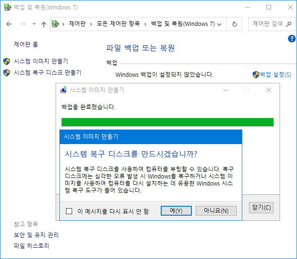
Task: Click 백업을 완료했습니다. status text
Action: [89, 107]
